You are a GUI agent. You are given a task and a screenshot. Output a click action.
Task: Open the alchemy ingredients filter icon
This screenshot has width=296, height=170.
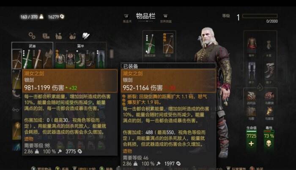[x=72, y=36]
